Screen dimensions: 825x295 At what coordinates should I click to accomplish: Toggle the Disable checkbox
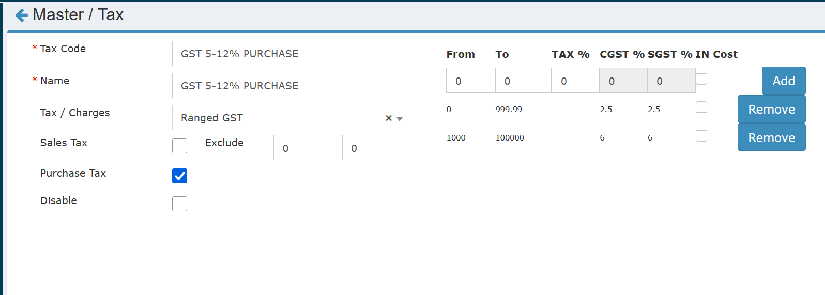tap(179, 204)
